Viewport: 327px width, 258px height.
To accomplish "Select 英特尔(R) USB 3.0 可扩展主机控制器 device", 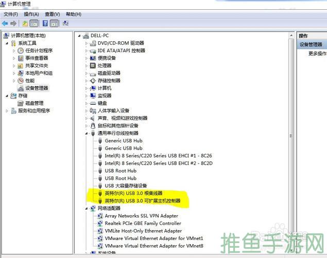I will 142,200.
